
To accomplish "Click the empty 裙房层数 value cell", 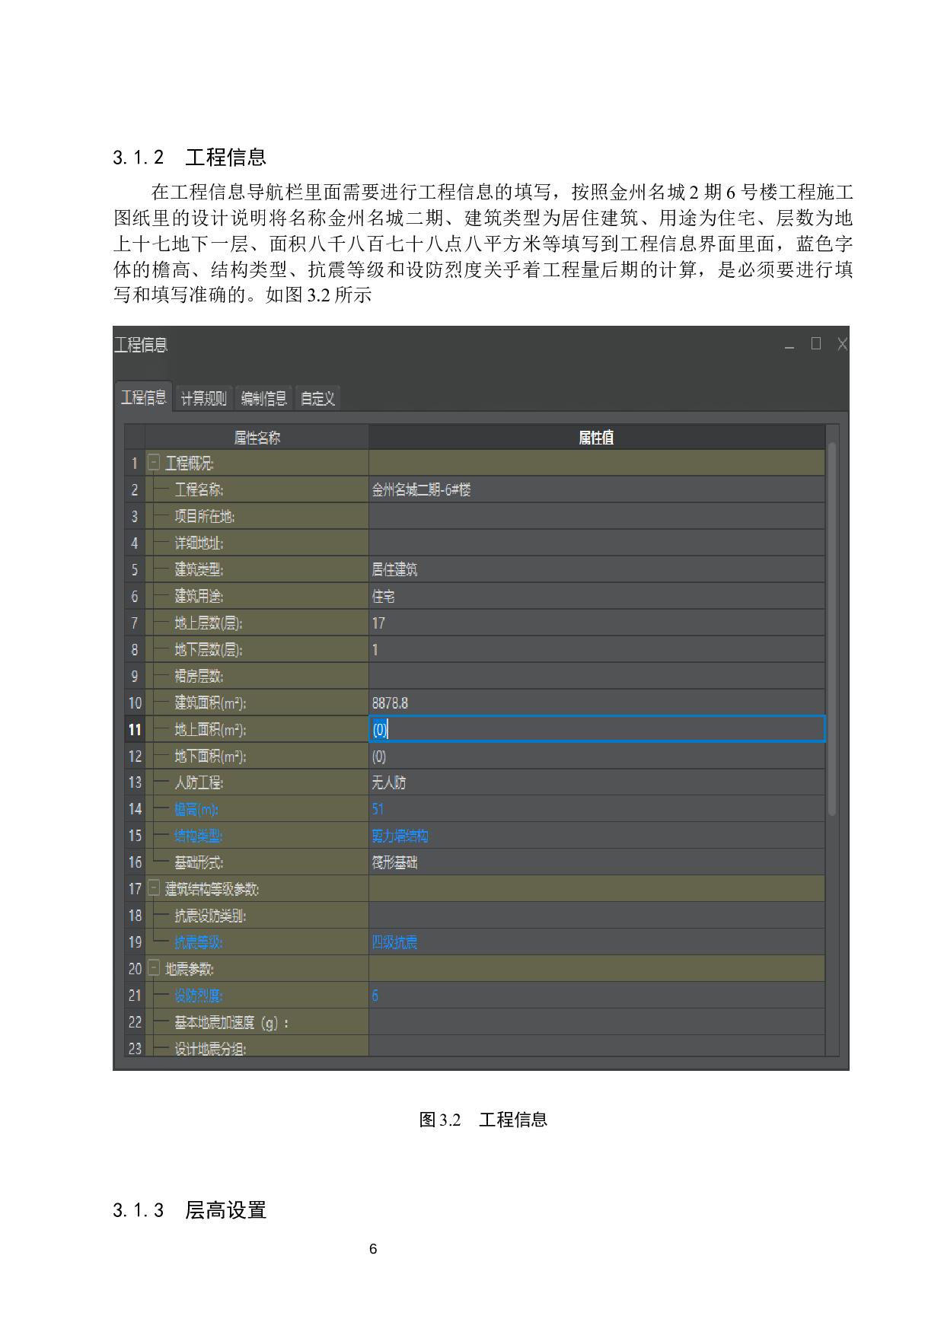I will (597, 676).
